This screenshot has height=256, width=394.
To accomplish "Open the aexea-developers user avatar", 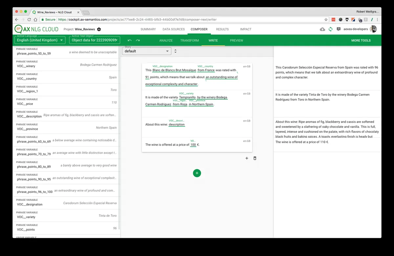I will 373,29.
